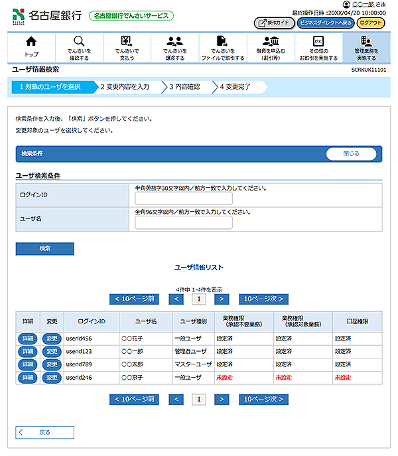The width and height of the screenshot is (398, 456).
Task: Click 変更 for userid456
Action: click(x=52, y=339)
